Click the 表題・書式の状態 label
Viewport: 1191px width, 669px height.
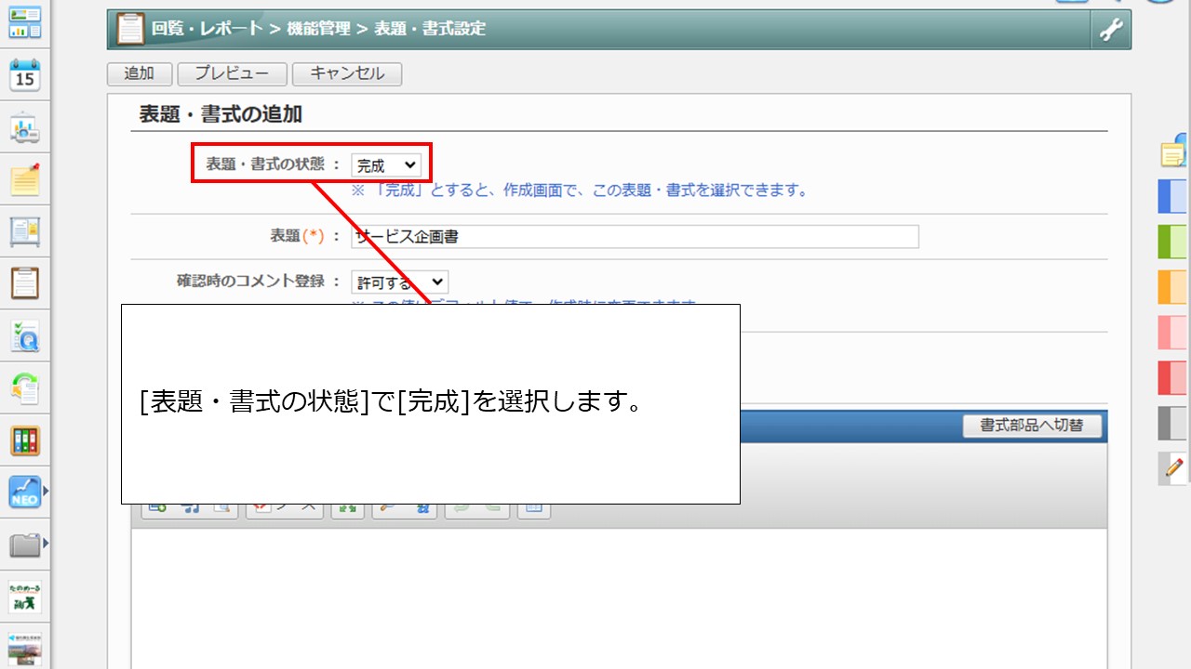tap(265, 164)
